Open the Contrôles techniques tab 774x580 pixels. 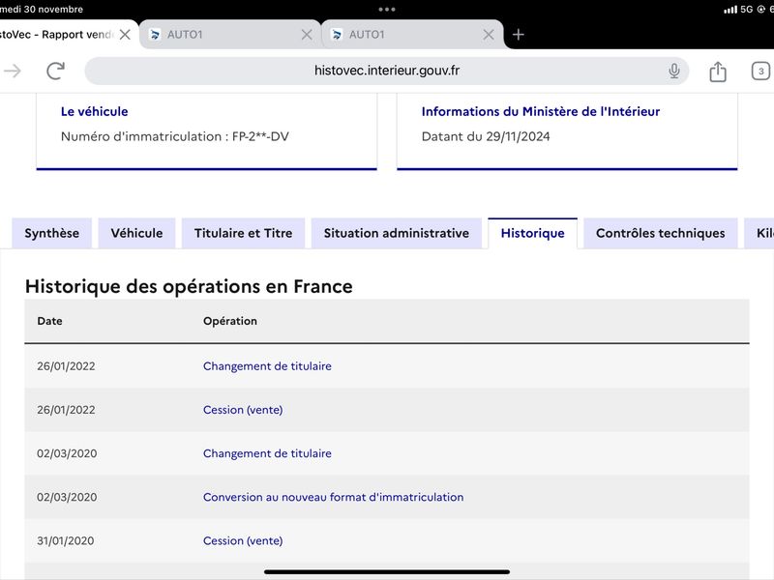[x=661, y=233]
